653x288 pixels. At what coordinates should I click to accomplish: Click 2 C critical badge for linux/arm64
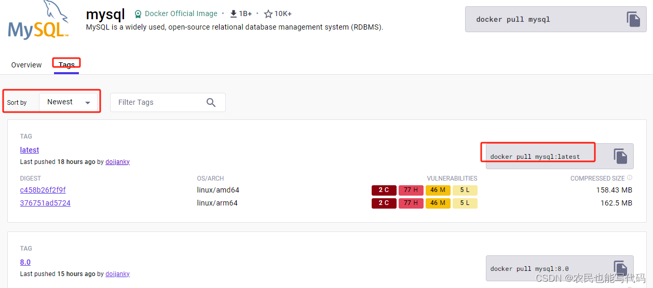point(384,203)
